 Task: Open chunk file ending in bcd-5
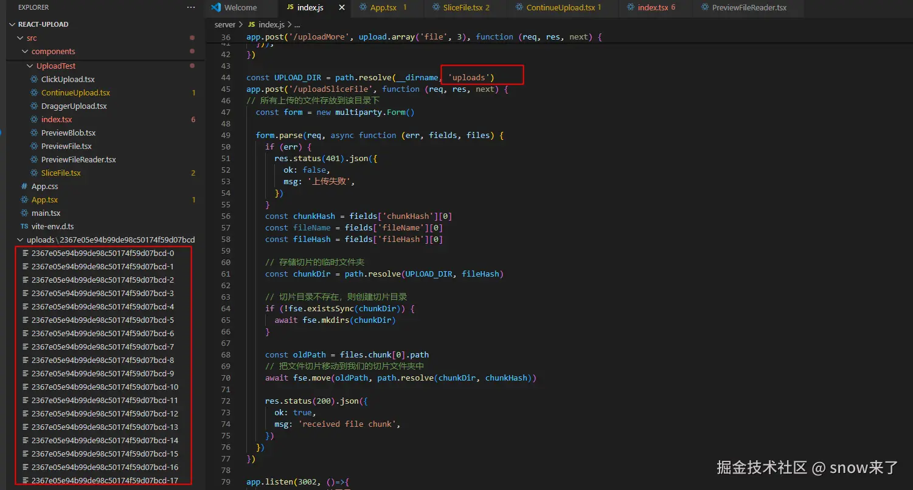(103, 320)
